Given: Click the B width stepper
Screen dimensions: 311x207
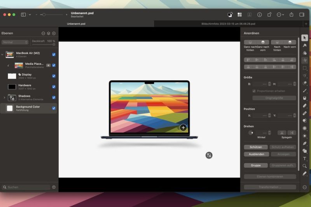Looking at the screenshot, I should (x=269, y=84).
